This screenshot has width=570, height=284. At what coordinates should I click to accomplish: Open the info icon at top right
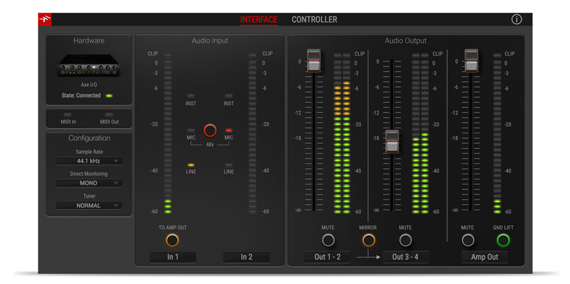click(516, 19)
